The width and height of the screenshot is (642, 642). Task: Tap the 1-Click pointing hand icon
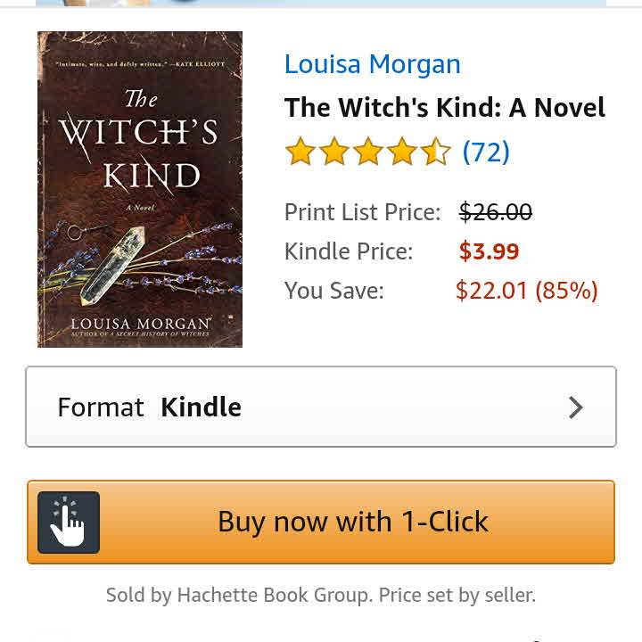click(x=69, y=522)
